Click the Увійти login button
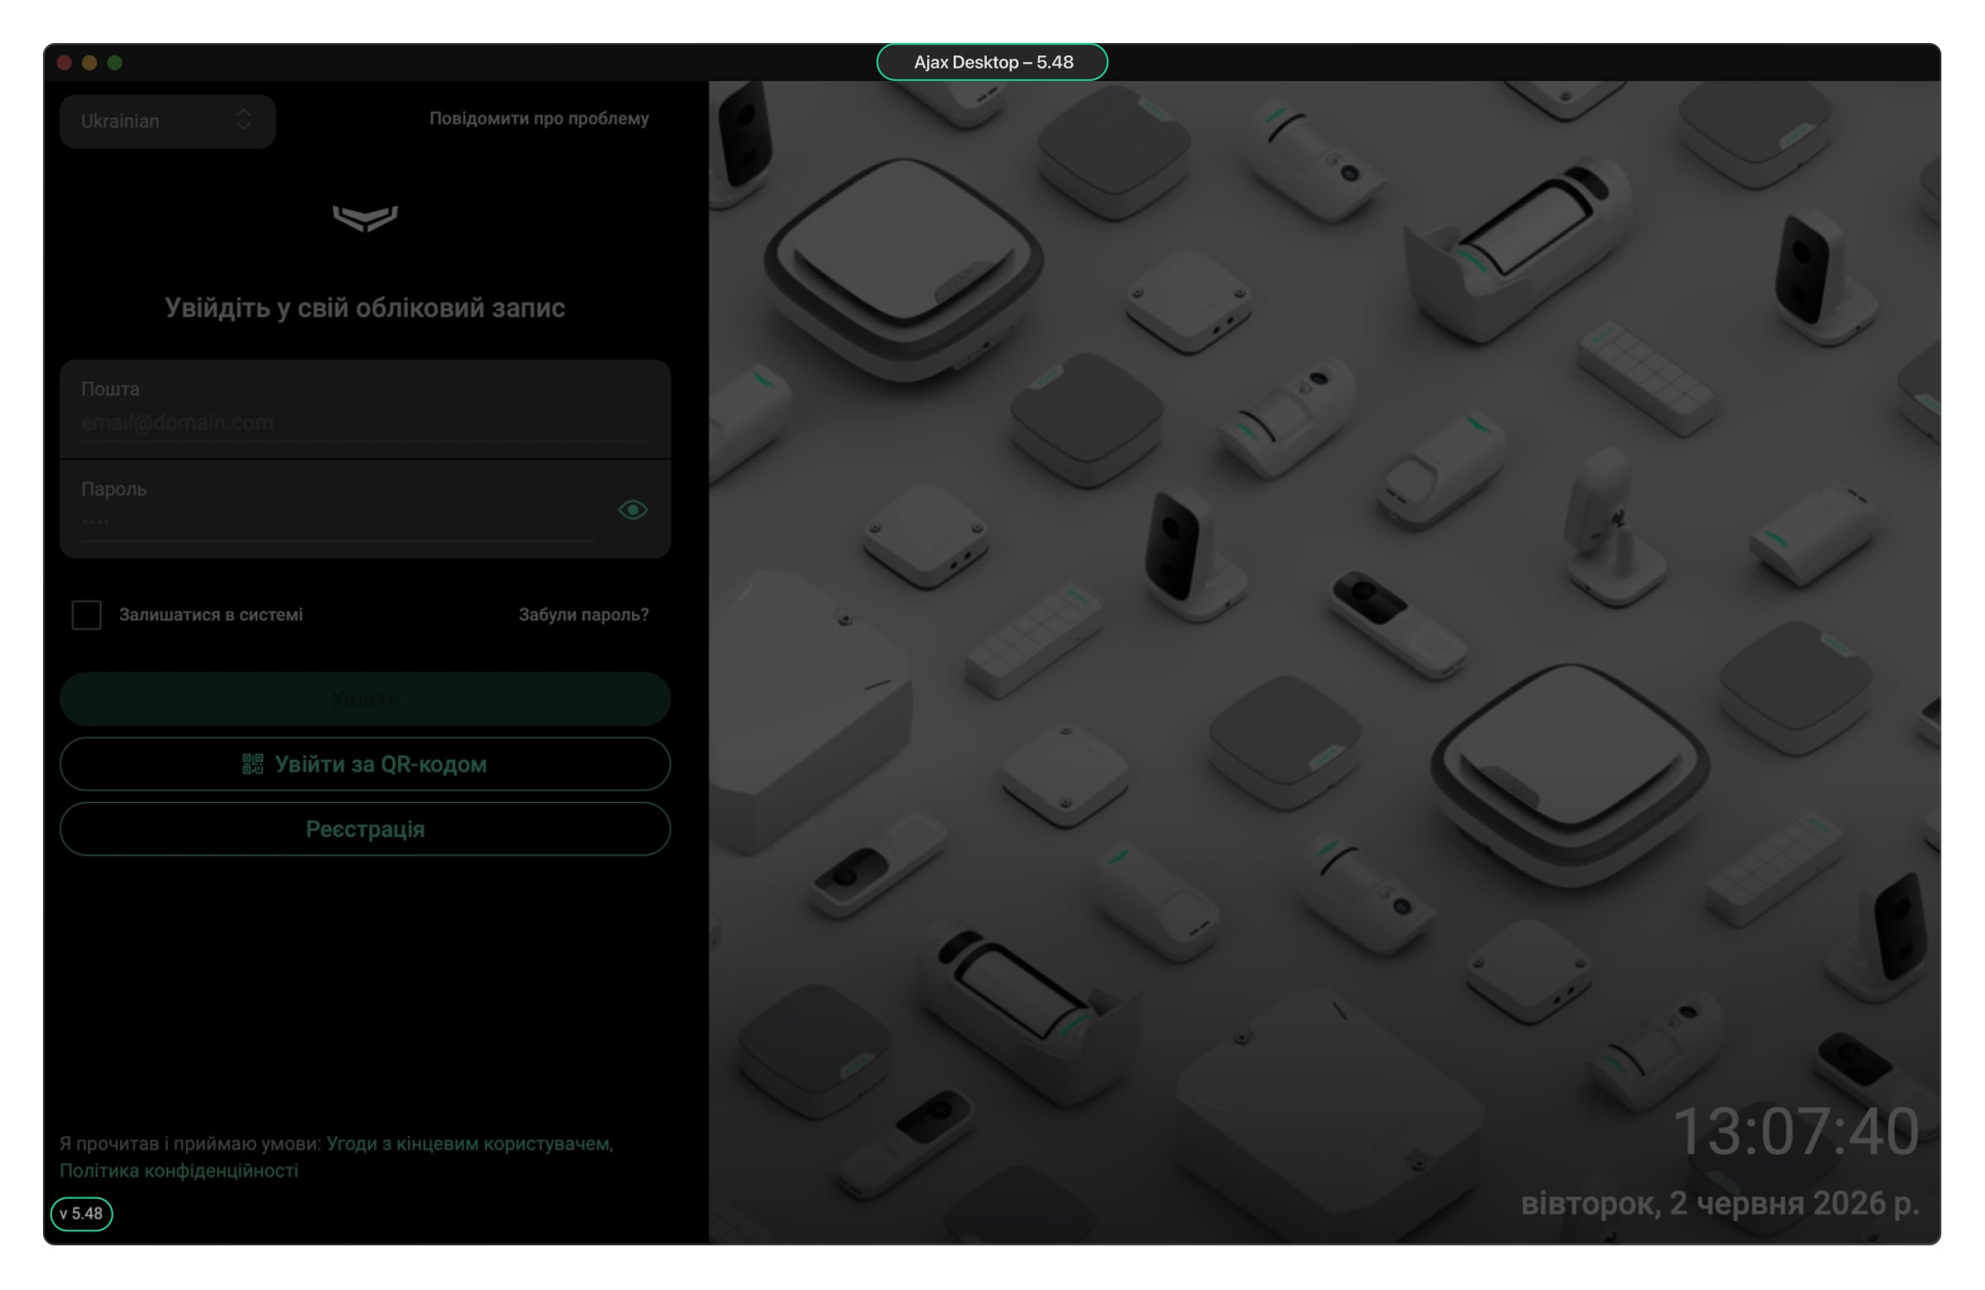Viewport: 1985px width, 1290px height. [366, 700]
